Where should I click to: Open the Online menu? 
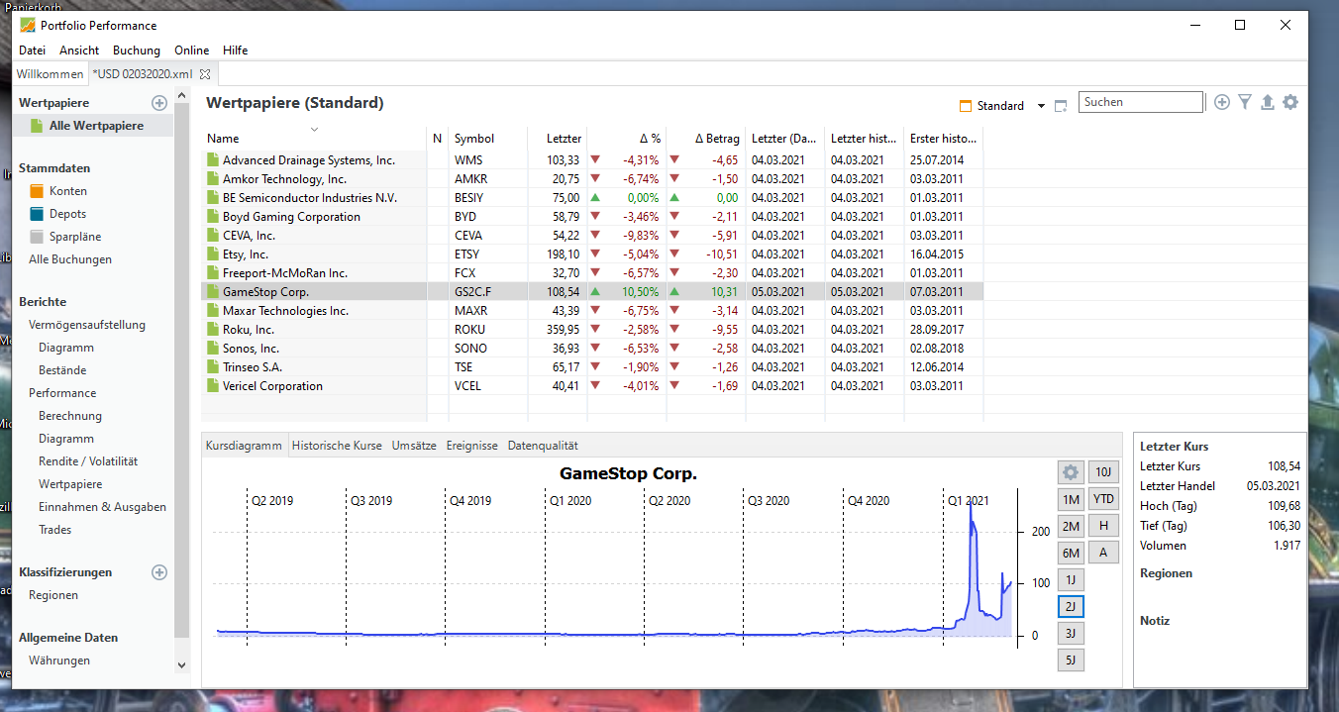tap(192, 51)
